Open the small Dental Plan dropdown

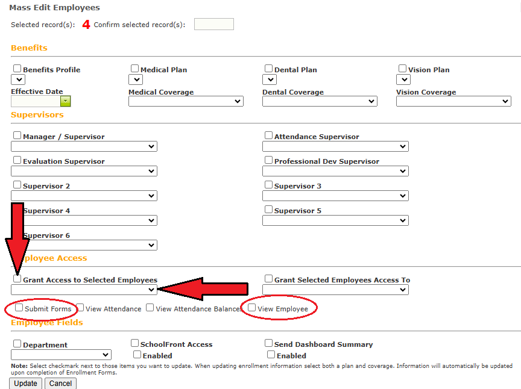pos(270,79)
